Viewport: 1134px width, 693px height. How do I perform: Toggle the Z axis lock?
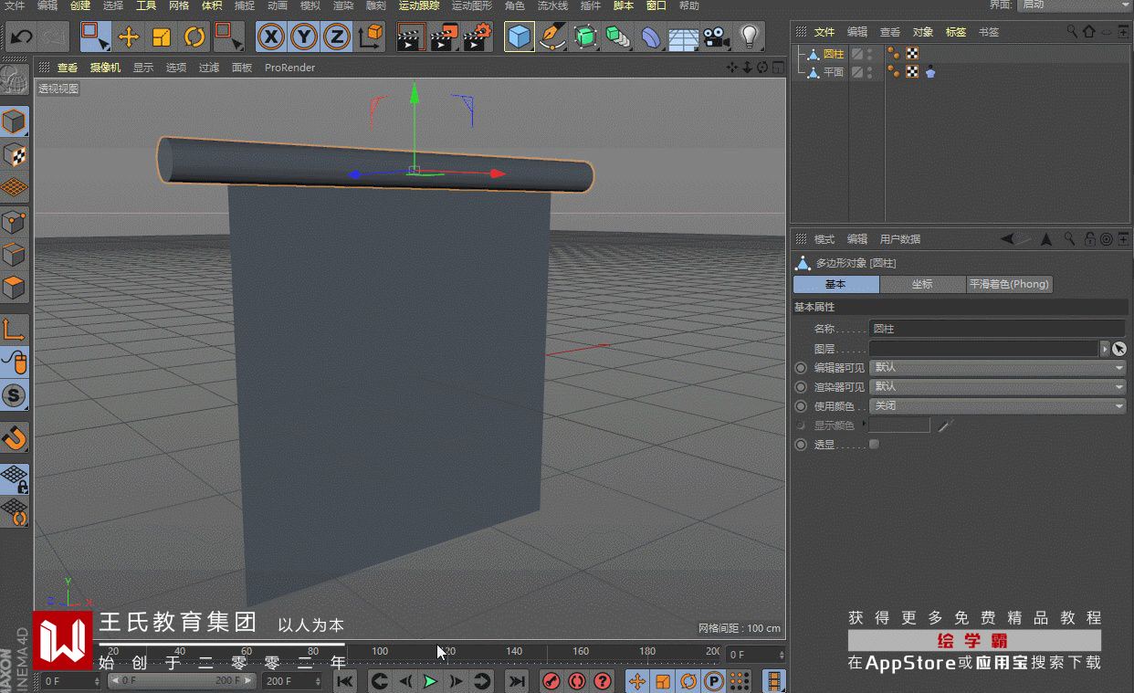click(x=337, y=37)
